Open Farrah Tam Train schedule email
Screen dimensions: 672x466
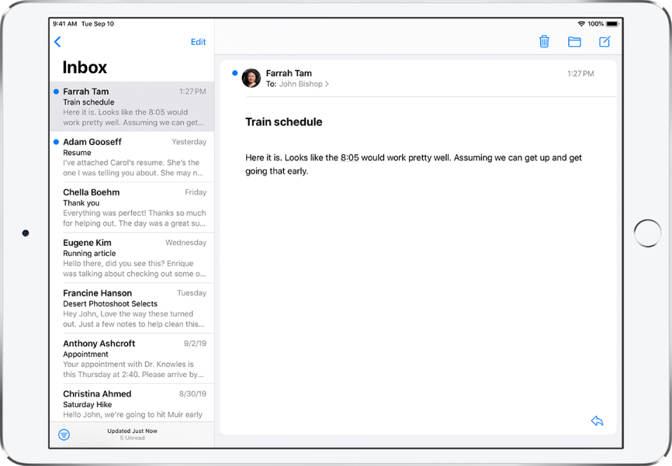pyautogui.click(x=132, y=107)
